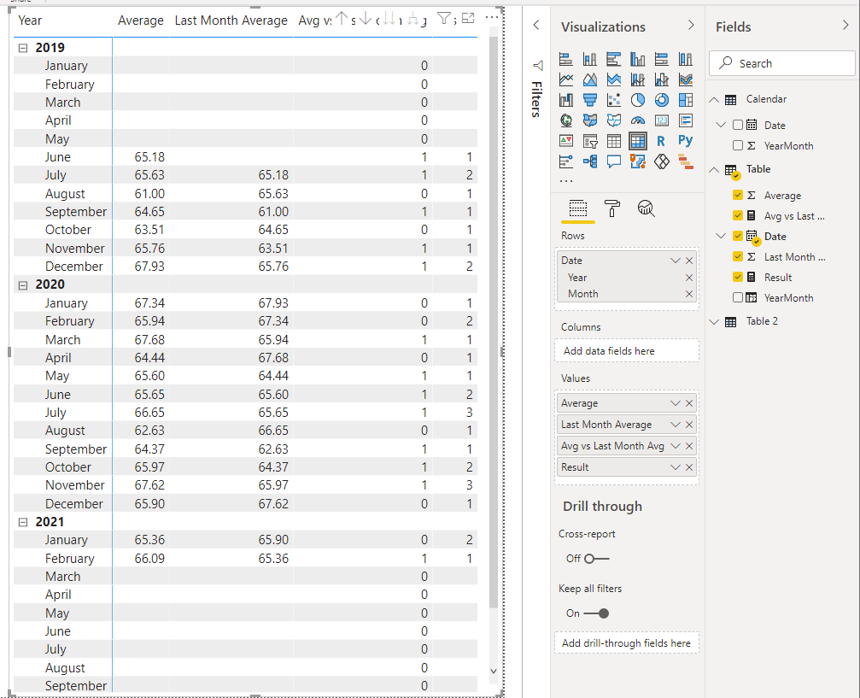Remove Month from Date hierarchy
This screenshot has width=860, height=698.
689,294
